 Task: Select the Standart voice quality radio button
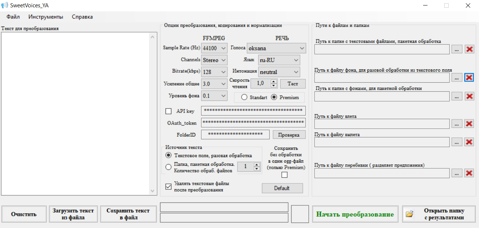tap(244, 98)
